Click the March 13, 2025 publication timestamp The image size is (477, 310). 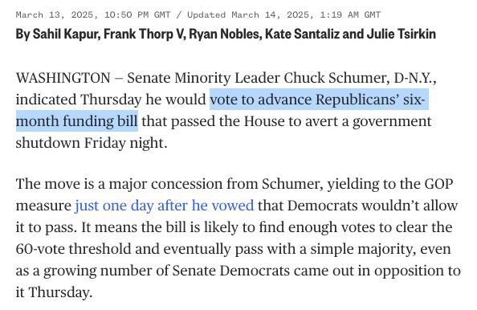93,14
